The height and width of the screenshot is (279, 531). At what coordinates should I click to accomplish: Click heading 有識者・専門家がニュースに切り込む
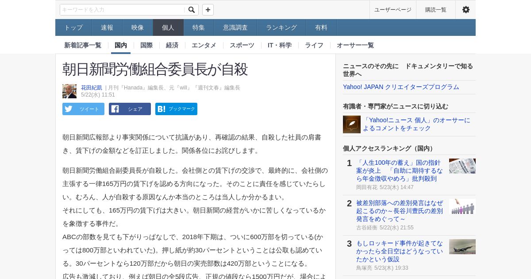coord(396,106)
